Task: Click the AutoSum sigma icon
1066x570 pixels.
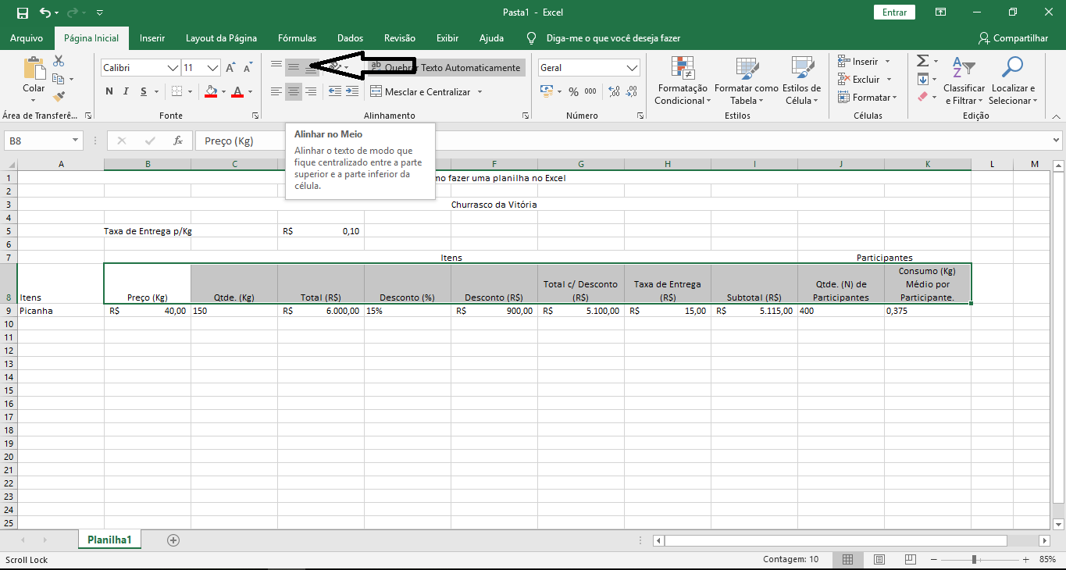Action: pyautogui.click(x=922, y=61)
